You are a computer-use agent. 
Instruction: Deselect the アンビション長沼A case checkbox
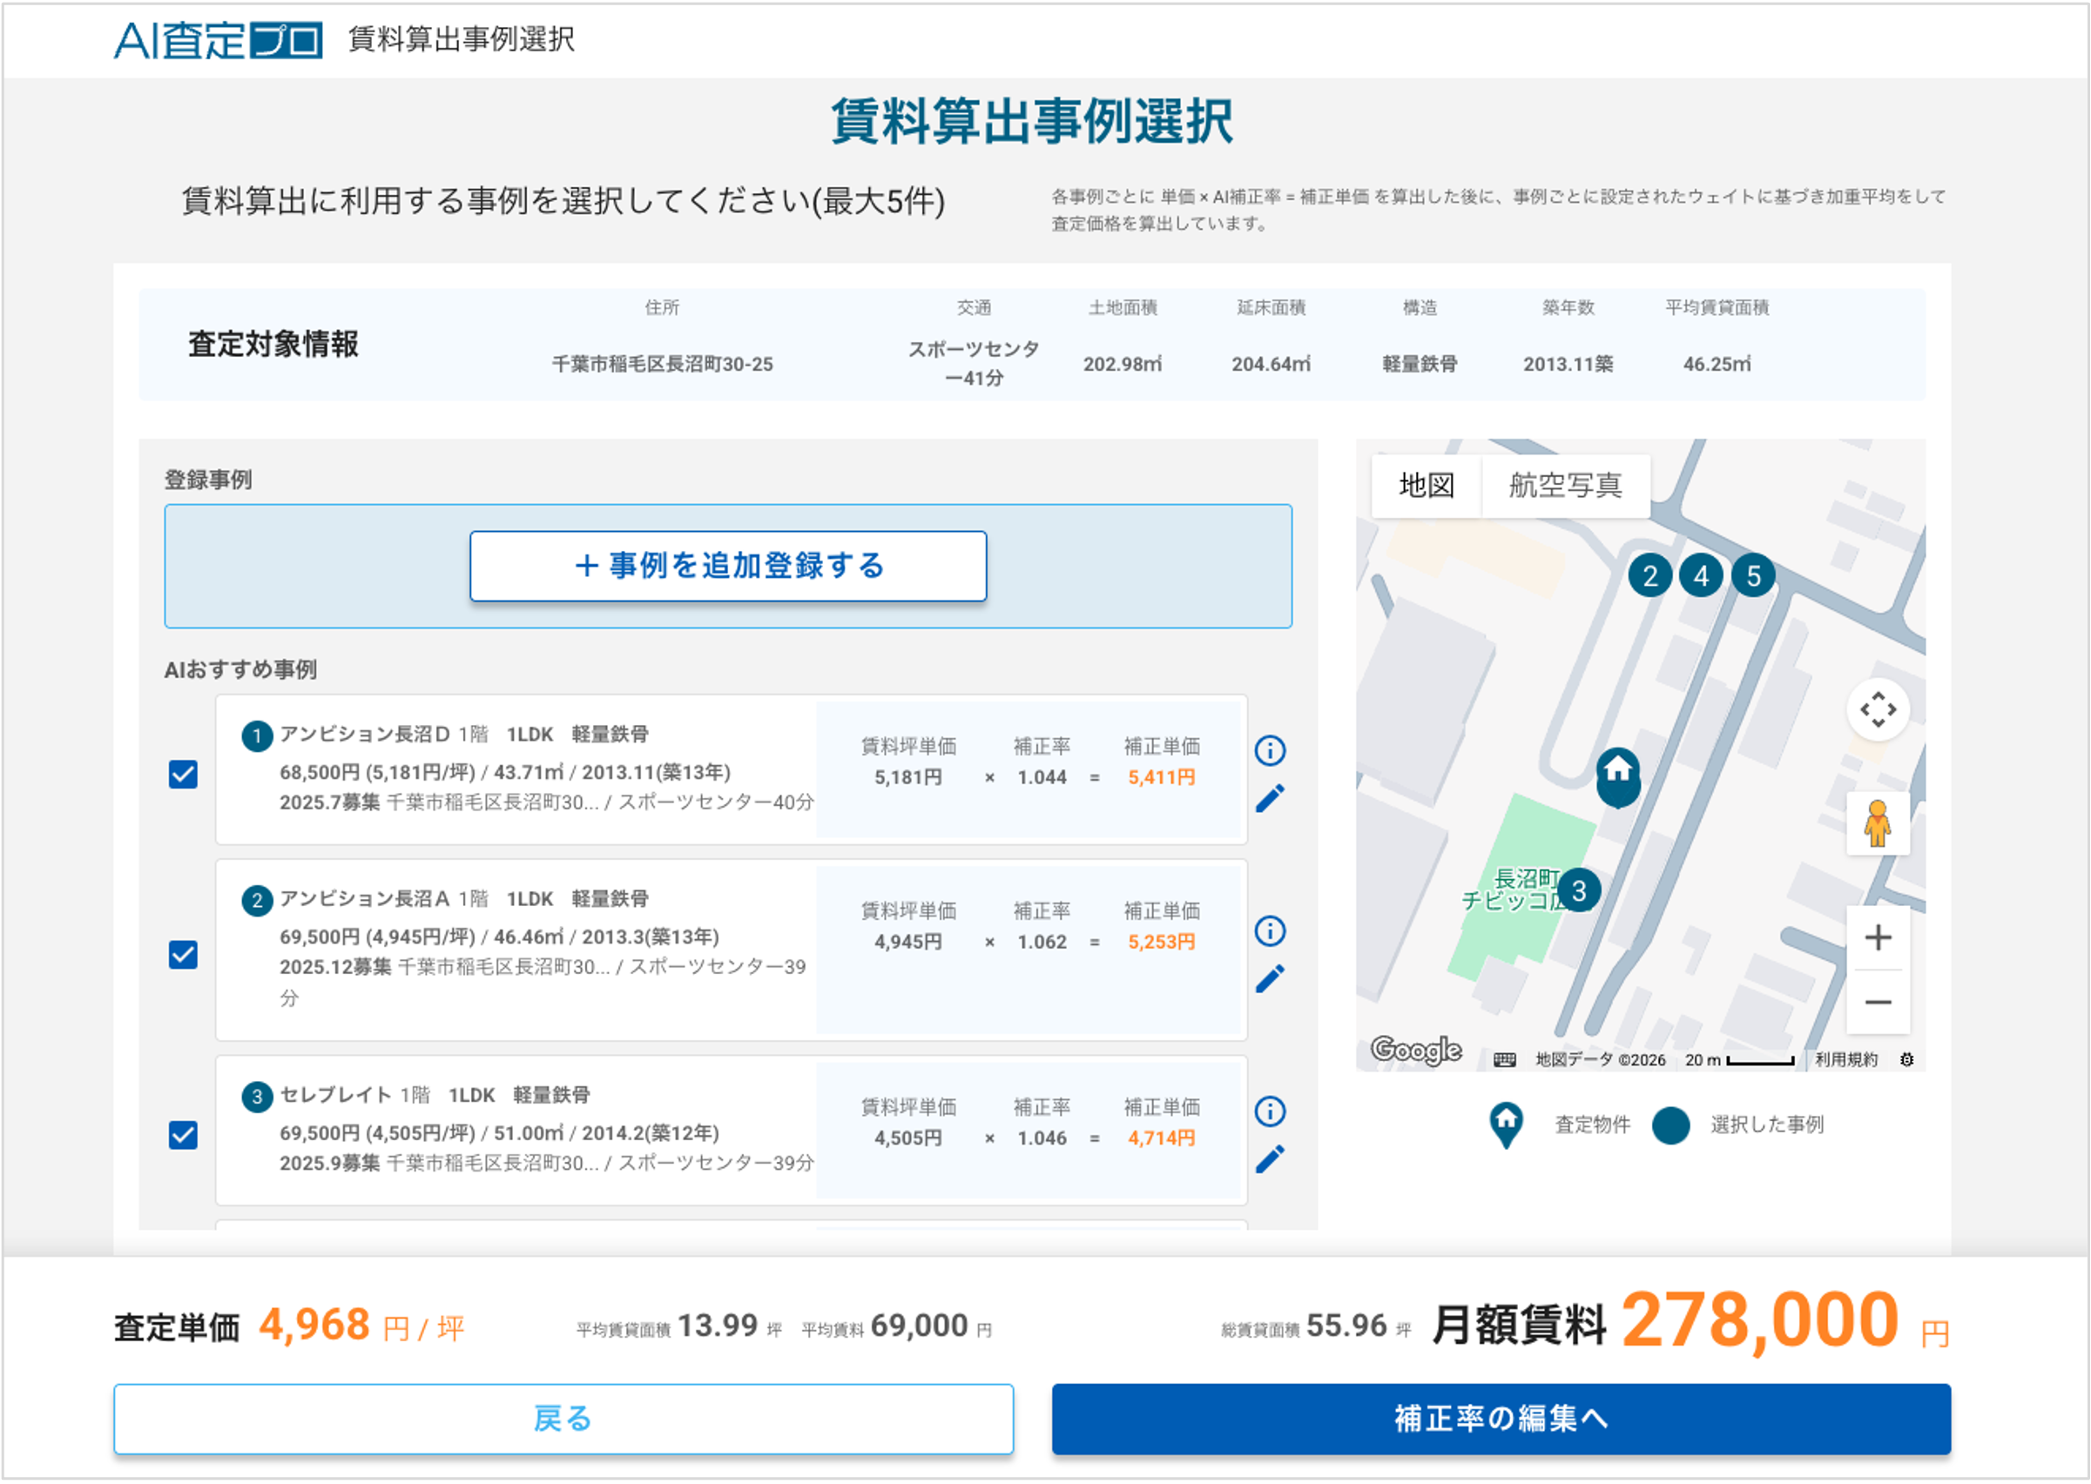182,954
